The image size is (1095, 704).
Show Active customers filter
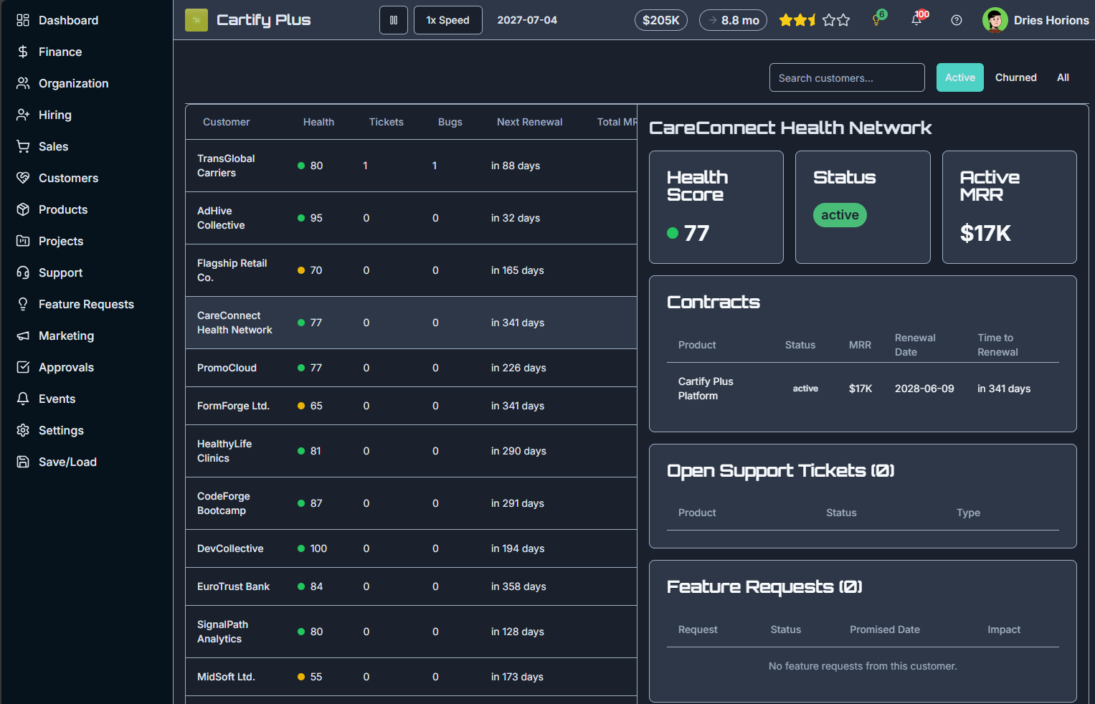[960, 77]
